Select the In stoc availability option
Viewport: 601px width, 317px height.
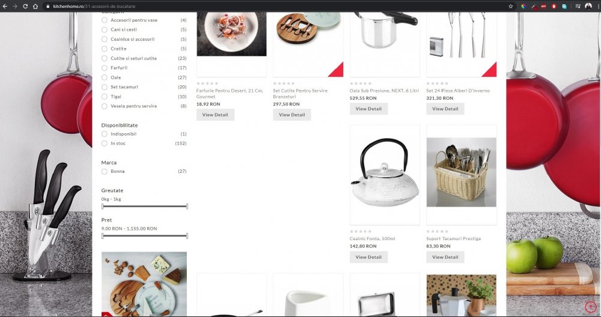[104, 143]
